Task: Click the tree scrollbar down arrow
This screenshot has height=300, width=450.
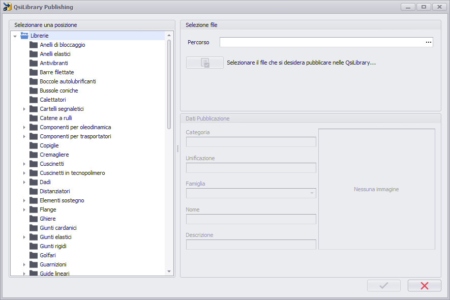Action: point(169,272)
